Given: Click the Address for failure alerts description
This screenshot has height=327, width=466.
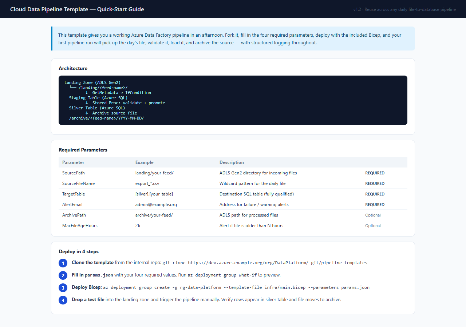Looking at the screenshot, I should (x=254, y=205).
